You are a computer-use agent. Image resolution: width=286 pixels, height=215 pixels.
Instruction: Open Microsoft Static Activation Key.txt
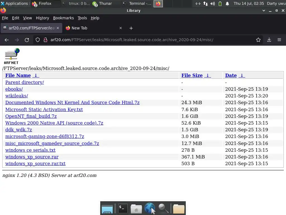[x=44, y=109]
